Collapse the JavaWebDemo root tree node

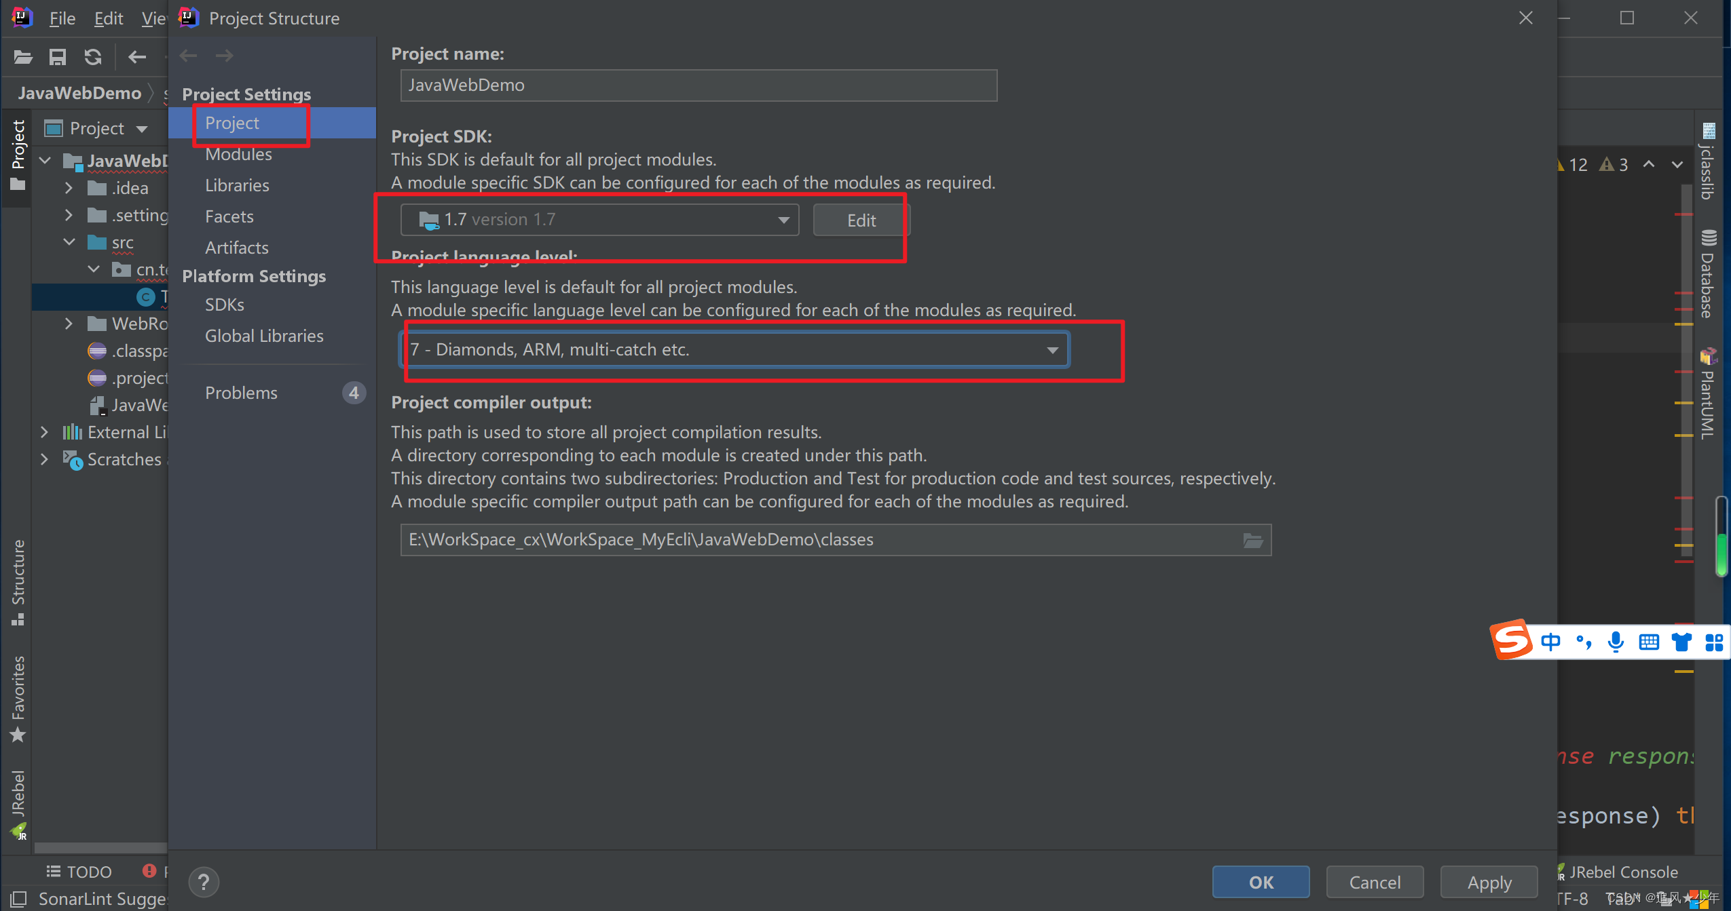click(x=45, y=161)
